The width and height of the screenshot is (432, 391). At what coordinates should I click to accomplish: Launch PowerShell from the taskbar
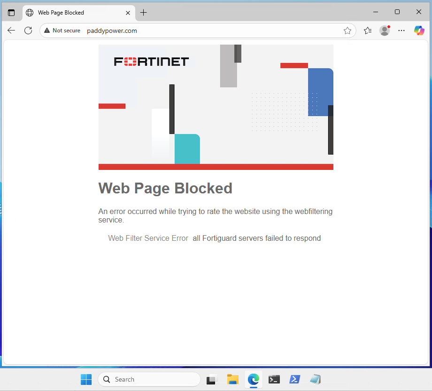295,379
